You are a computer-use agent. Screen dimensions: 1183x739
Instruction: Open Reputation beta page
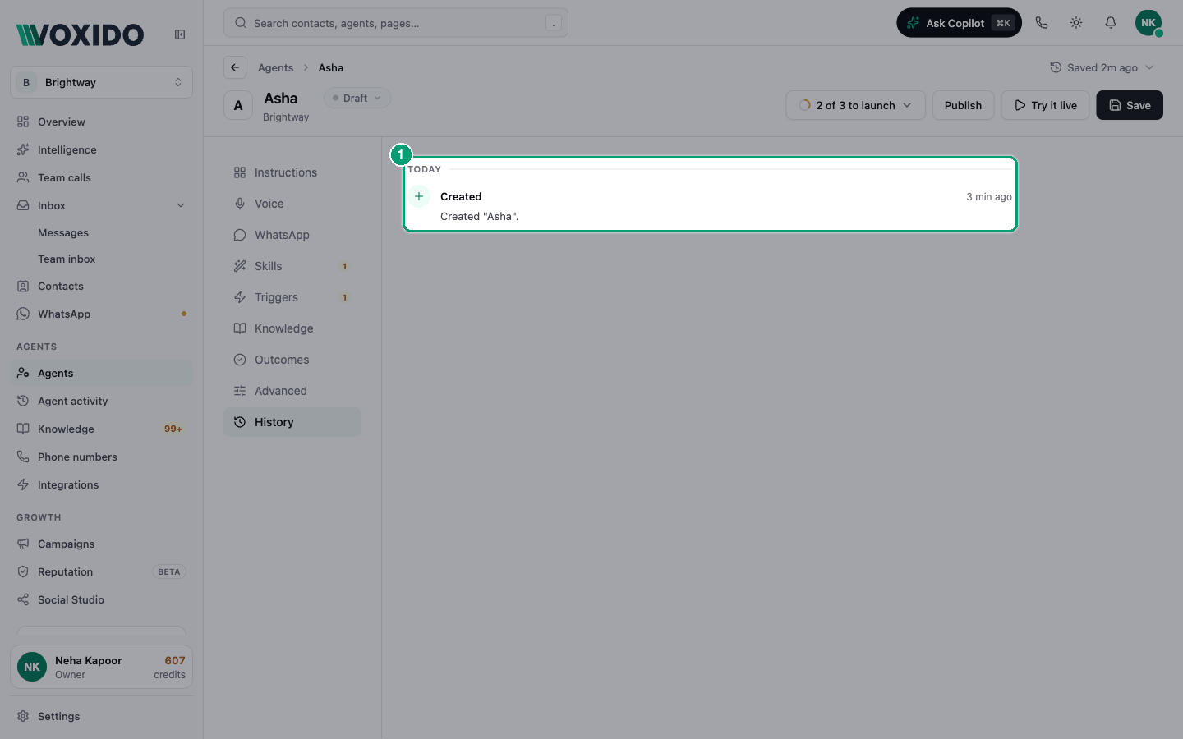click(x=101, y=571)
